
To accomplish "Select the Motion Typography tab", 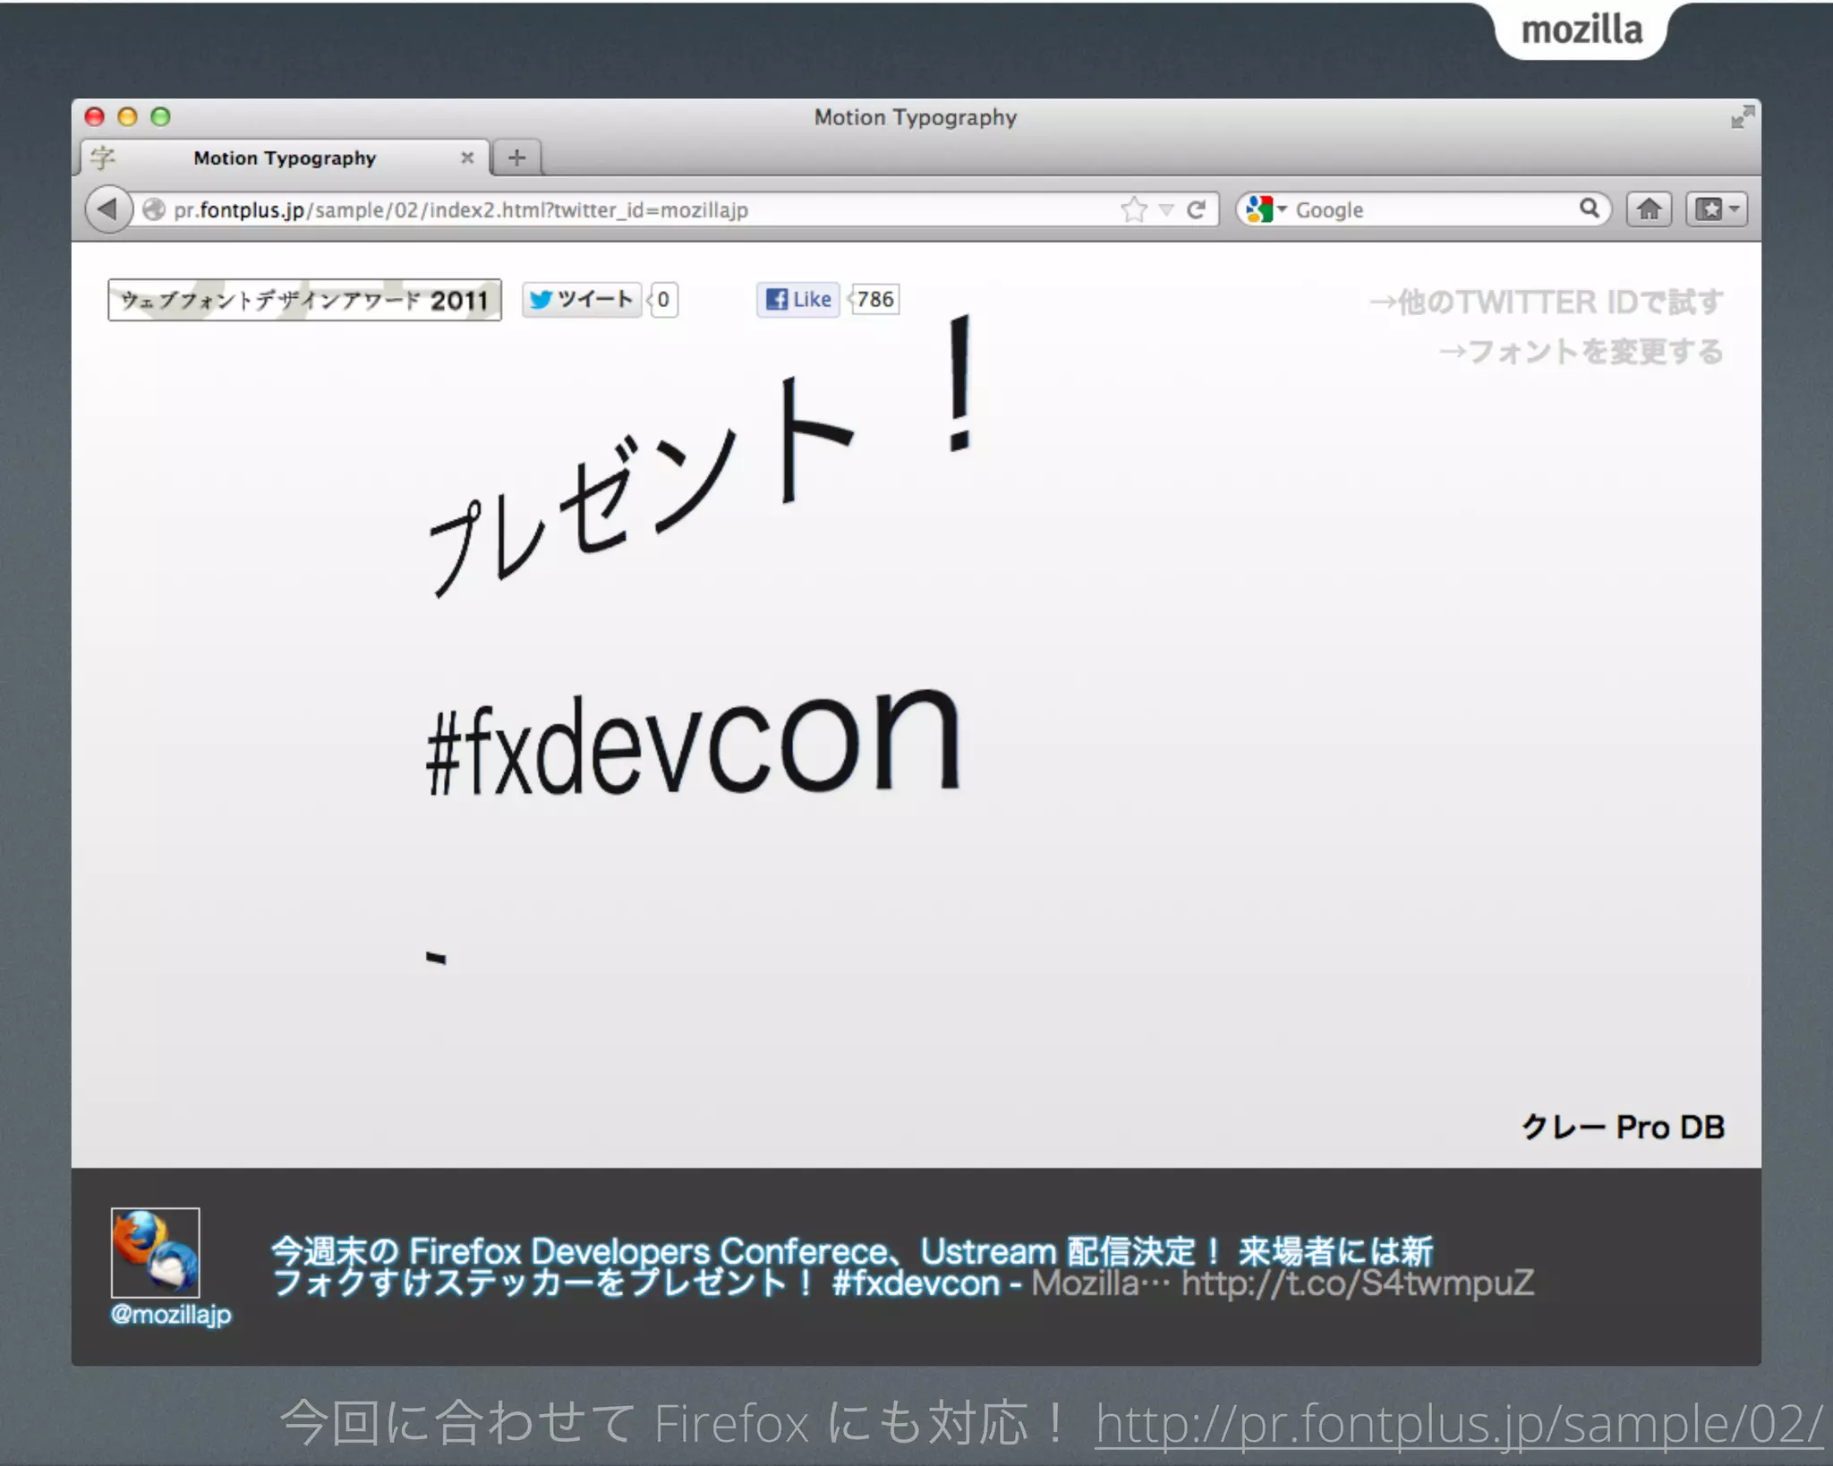I will click(285, 158).
